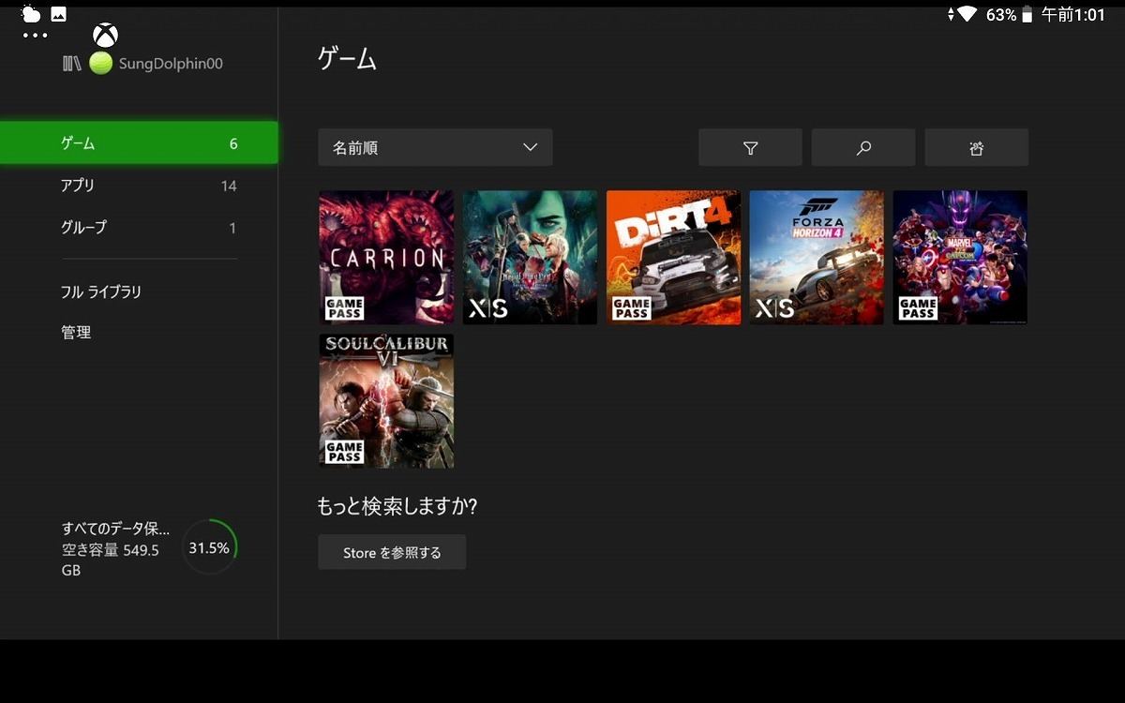Image resolution: width=1125 pixels, height=703 pixels.
Task: Click the 空き容量 549.5 GB storage text
Action: [111, 560]
